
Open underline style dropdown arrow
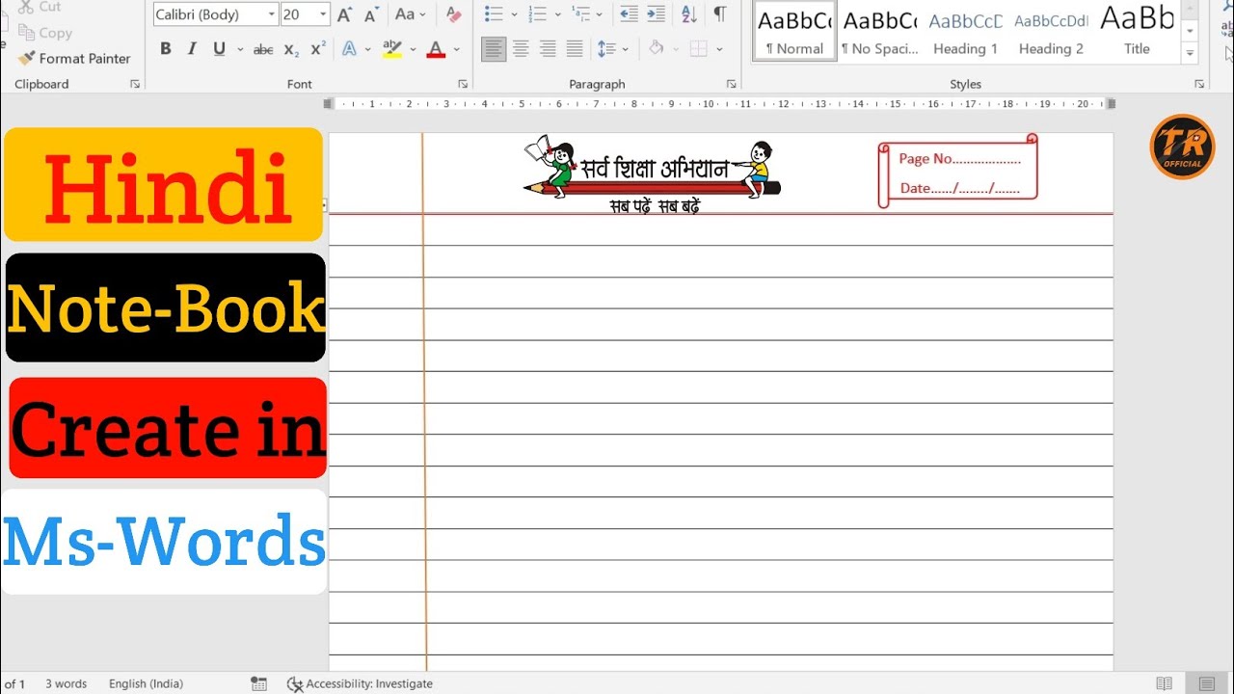pos(239,49)
